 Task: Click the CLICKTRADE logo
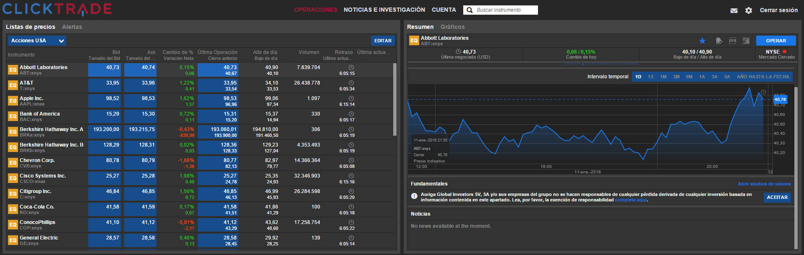57,9
